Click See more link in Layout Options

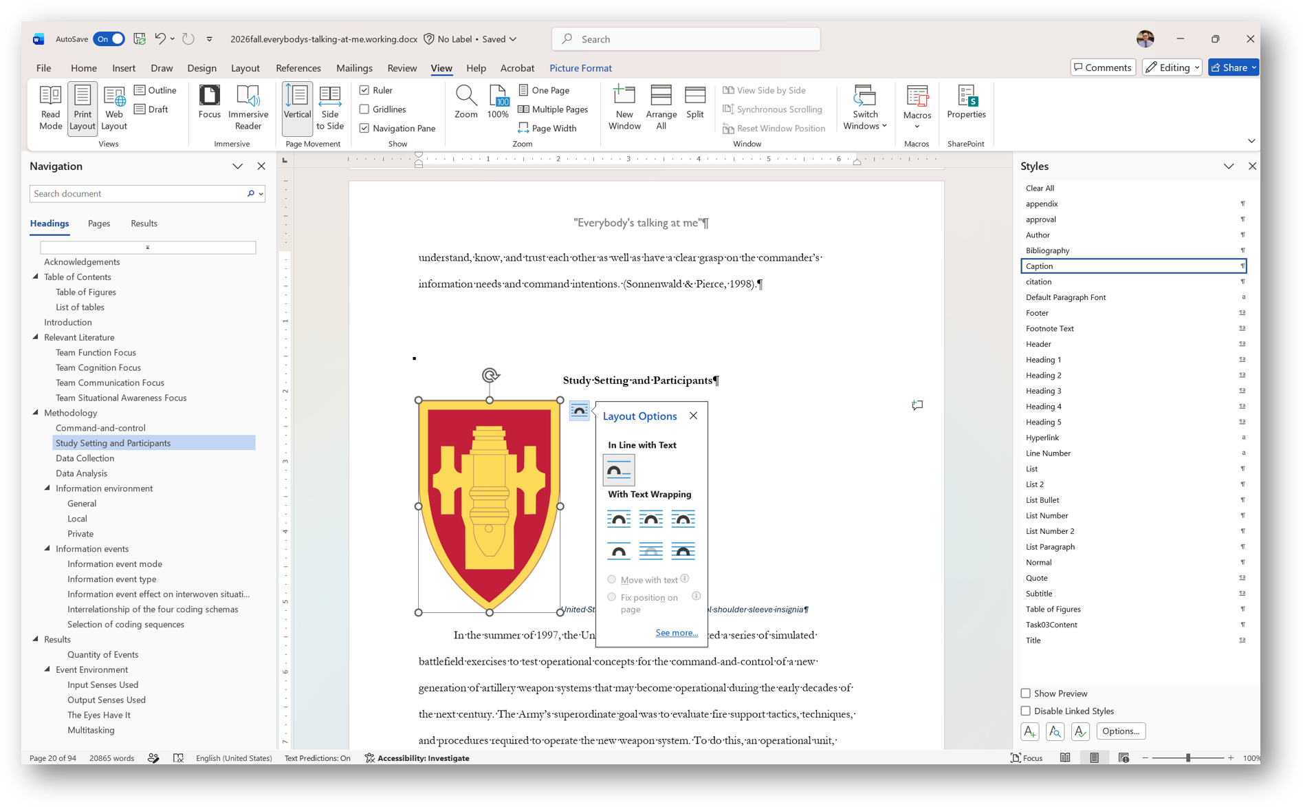(x=677, y=632)
